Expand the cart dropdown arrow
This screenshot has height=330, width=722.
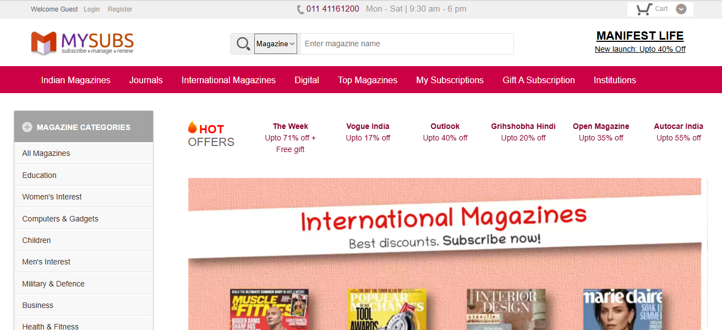(x=681, y=9)
